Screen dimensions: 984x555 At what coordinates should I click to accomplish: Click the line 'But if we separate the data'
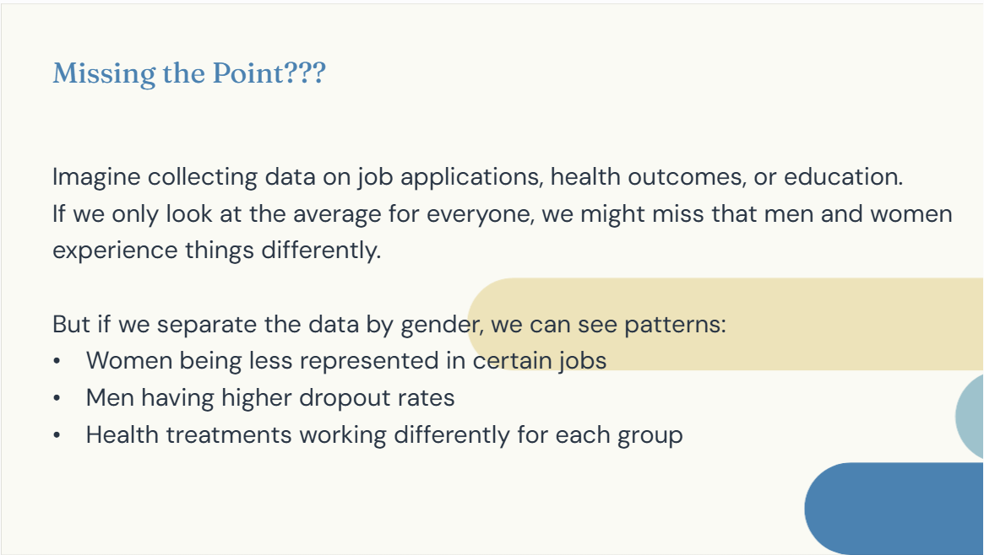pos(389,325)
